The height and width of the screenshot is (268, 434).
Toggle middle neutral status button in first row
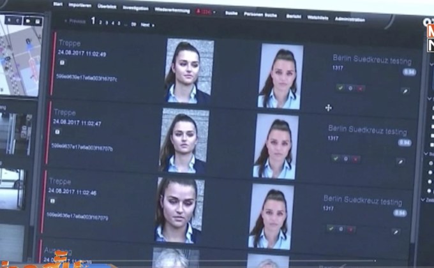click(x=350, y=87)
